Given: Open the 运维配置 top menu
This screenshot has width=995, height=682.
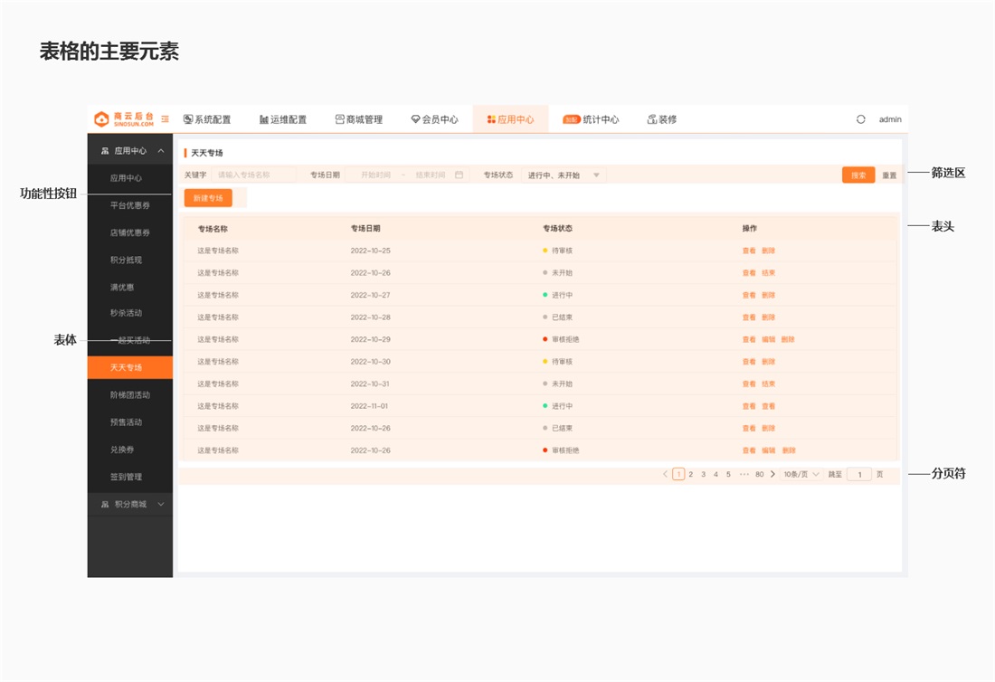Looking at the screenshot, I should tap(282, 119).
